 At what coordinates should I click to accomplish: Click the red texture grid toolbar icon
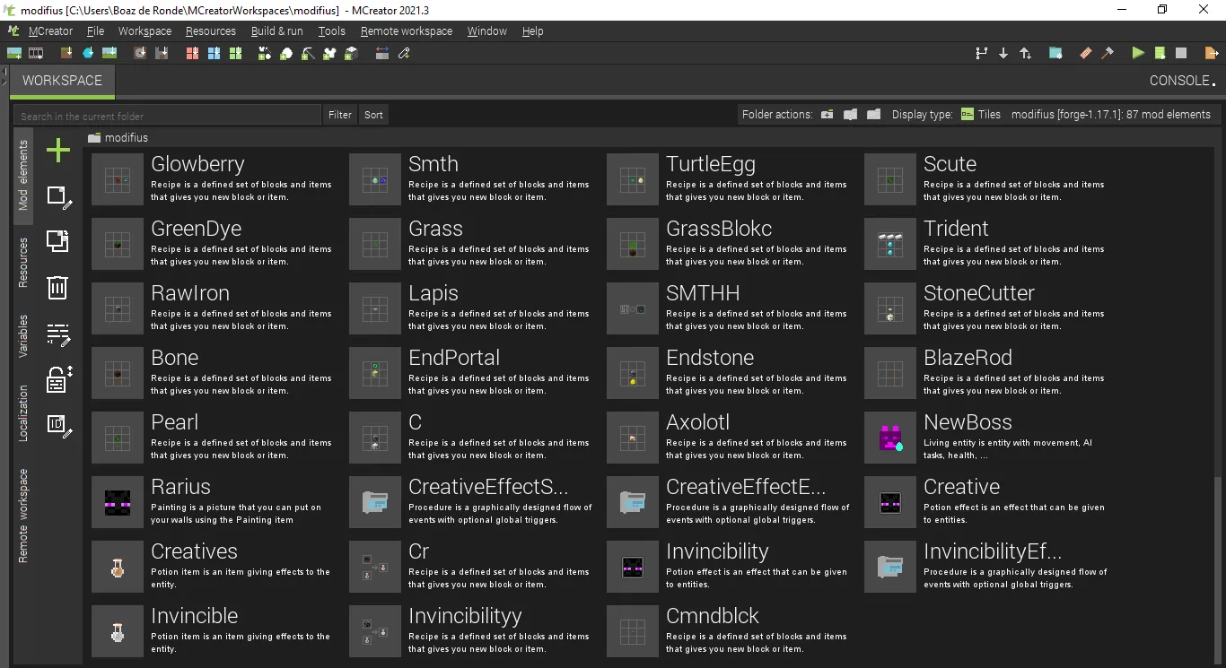(x=192, y=53)
